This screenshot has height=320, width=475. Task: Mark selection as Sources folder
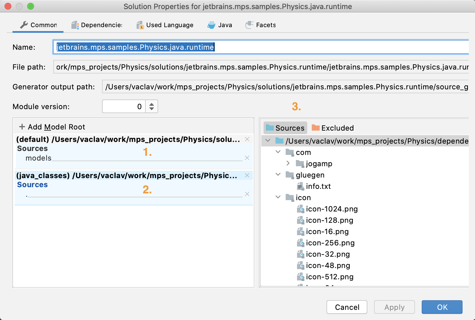[x=285, y=128]
